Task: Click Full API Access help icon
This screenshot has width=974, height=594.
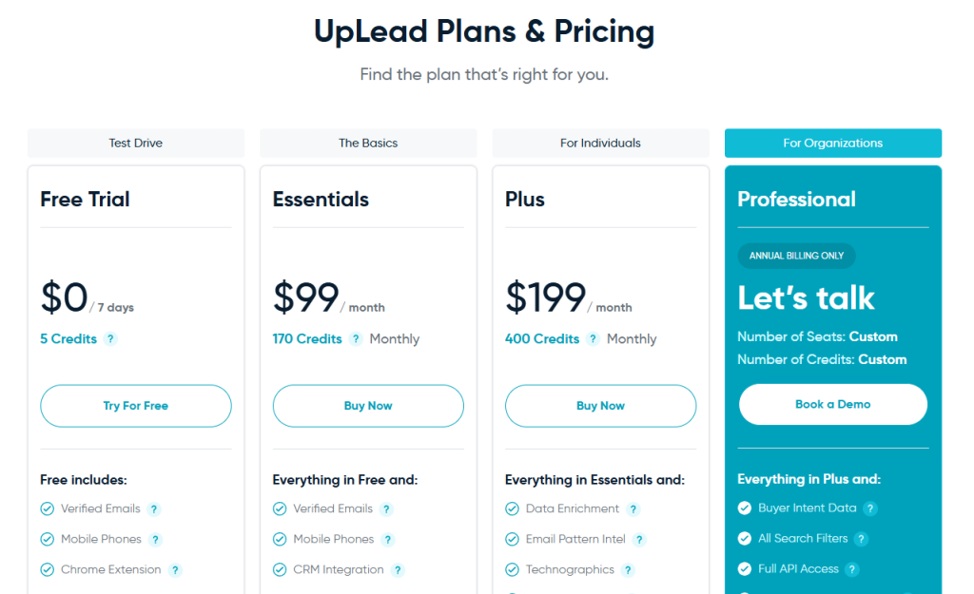Action: (852, 569)
